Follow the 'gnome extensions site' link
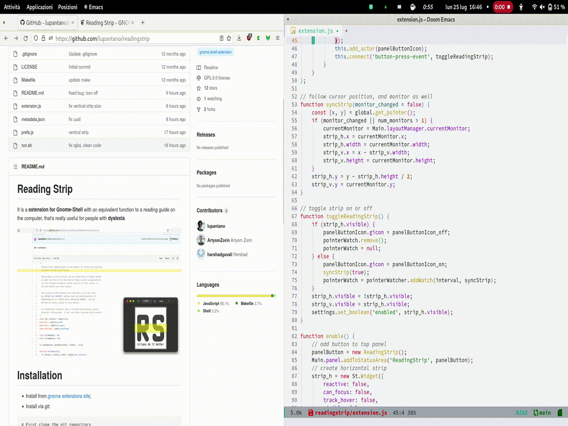568x426 pixels. click(x=69, y=396)
